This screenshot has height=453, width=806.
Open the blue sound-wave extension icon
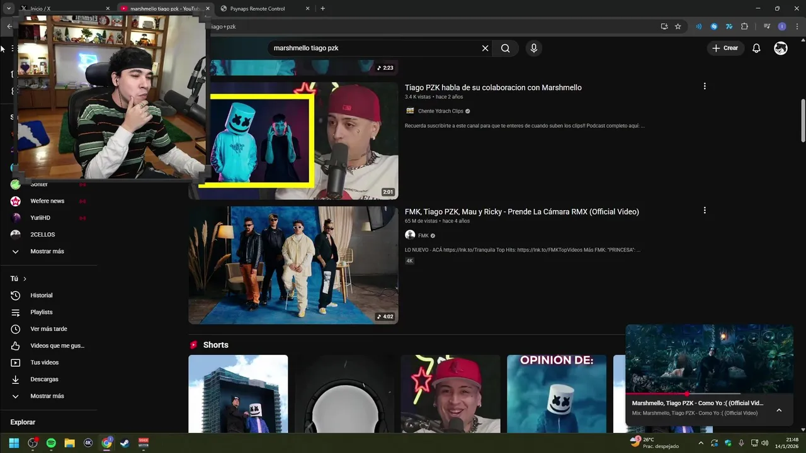tap(699, 26)
